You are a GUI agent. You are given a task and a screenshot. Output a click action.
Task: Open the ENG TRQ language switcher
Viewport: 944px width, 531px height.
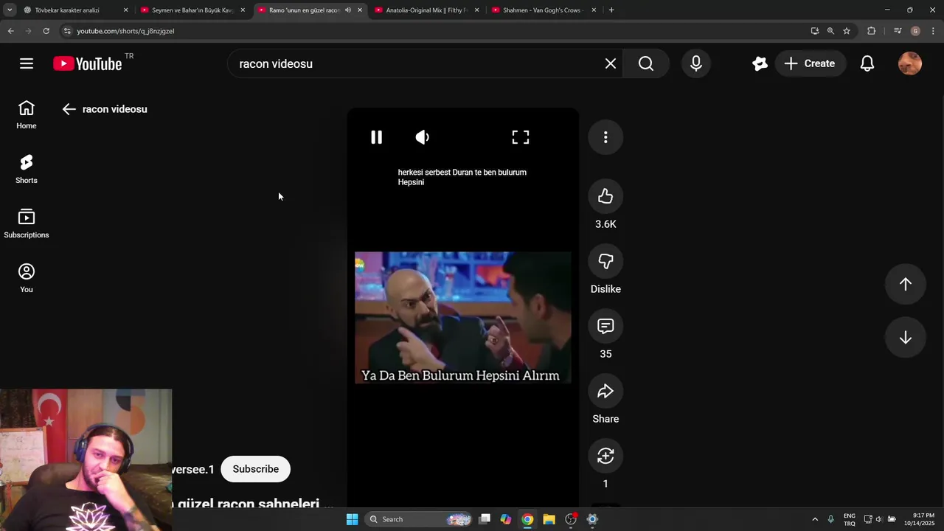[x=850, y=519]
